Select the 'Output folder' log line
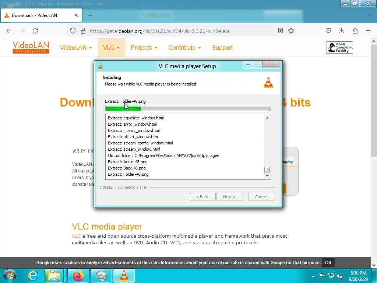The width and height of the screenshot is (377, 283). (x=163, y=156)
